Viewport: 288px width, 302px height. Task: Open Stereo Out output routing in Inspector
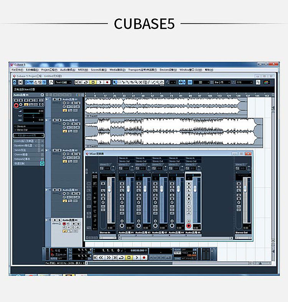pyautogui.click(x=28, y=130)
